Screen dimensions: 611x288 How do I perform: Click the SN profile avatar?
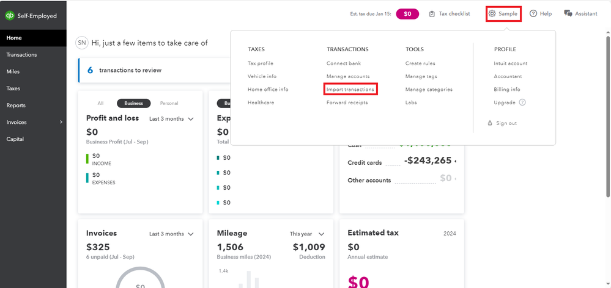pos(82,43)
